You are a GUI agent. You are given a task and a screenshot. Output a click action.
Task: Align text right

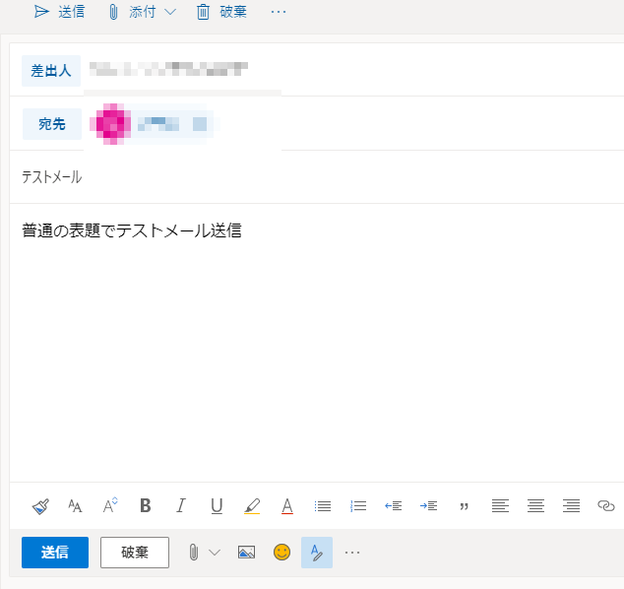point(571,506)
